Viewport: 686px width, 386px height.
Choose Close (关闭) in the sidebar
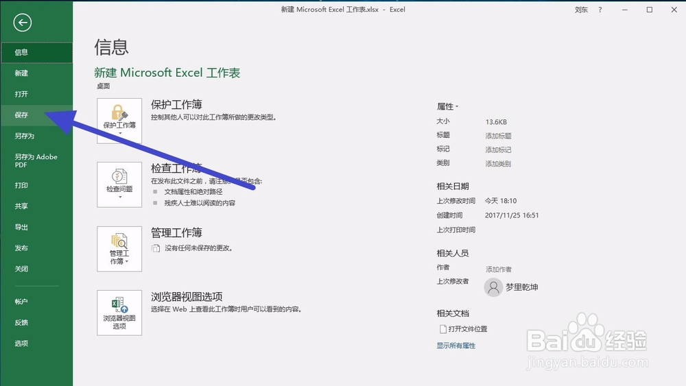click(x=36, y=269)
